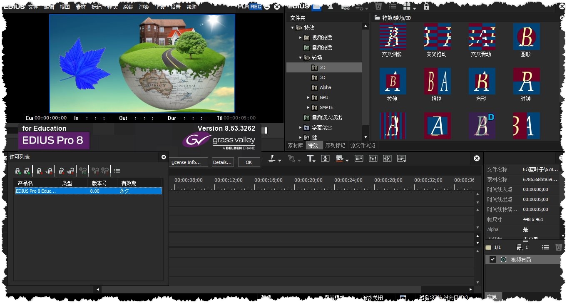Open the 帮助 menu
Image resolution: width=567 pixels, height=303 pixels.
click(191, 7)
